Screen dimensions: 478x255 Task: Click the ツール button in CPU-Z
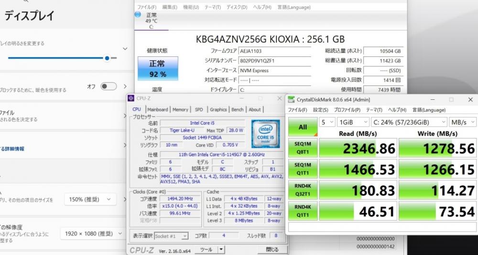point(206,250)
